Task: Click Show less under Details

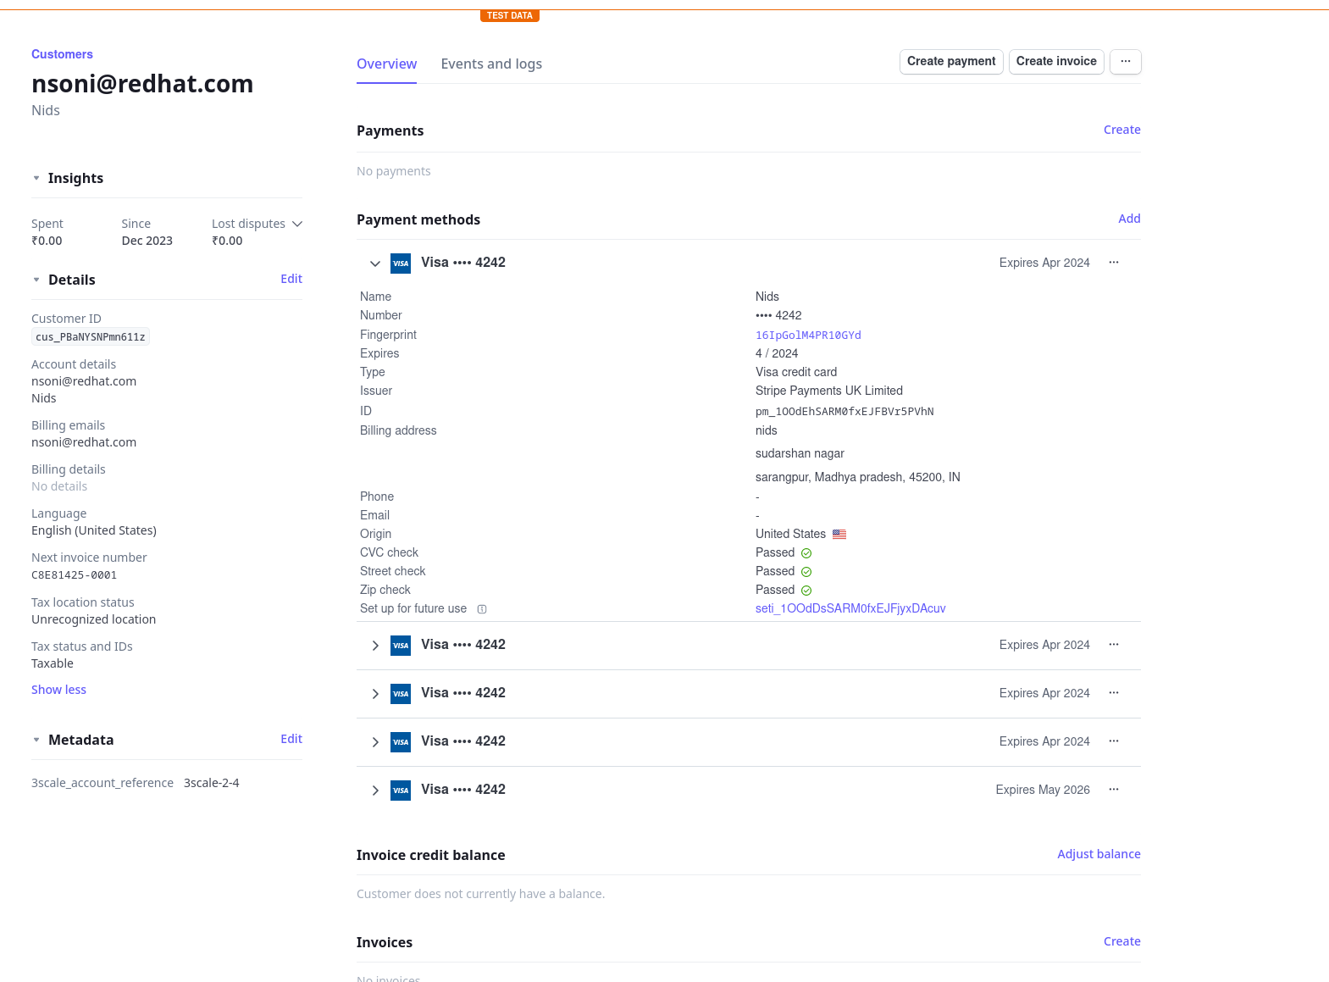Action: (x=58, y=690)
